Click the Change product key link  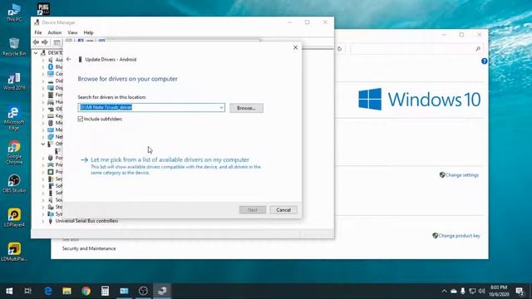(459, 236)
